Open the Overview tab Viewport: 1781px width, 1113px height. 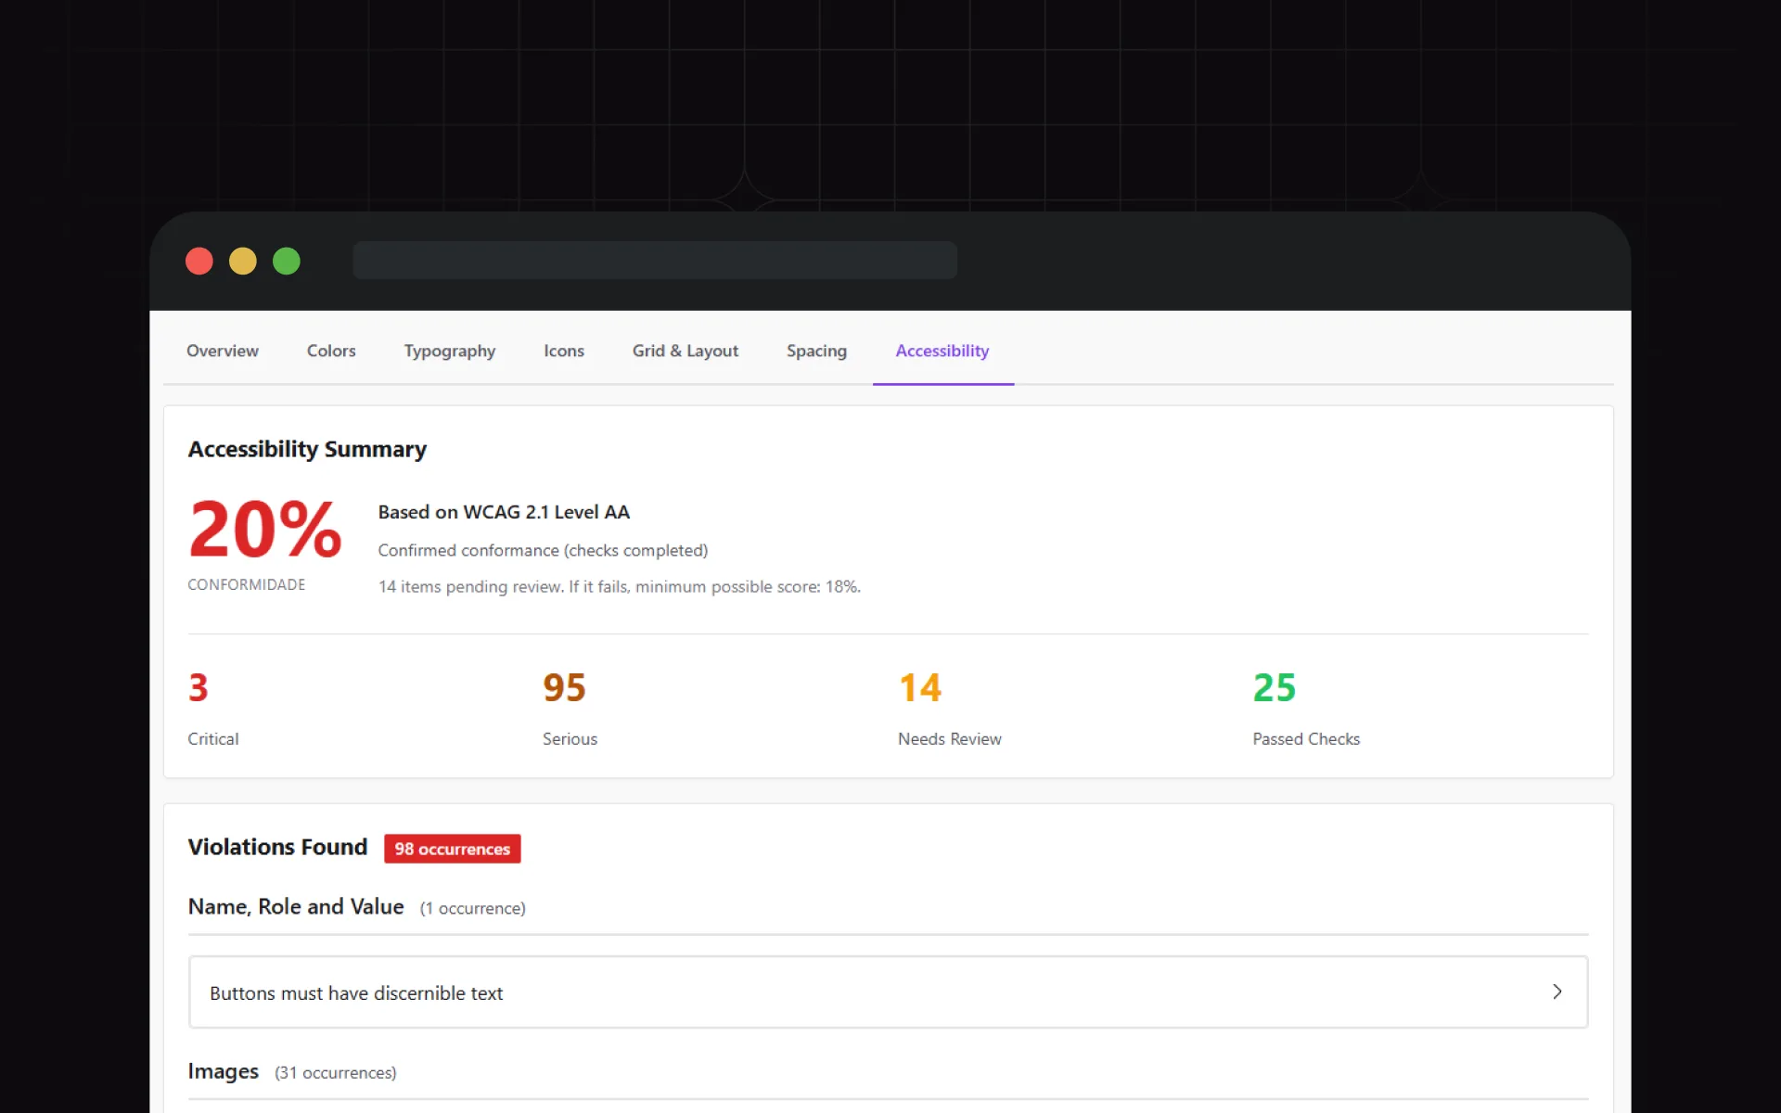pos(223,351)
